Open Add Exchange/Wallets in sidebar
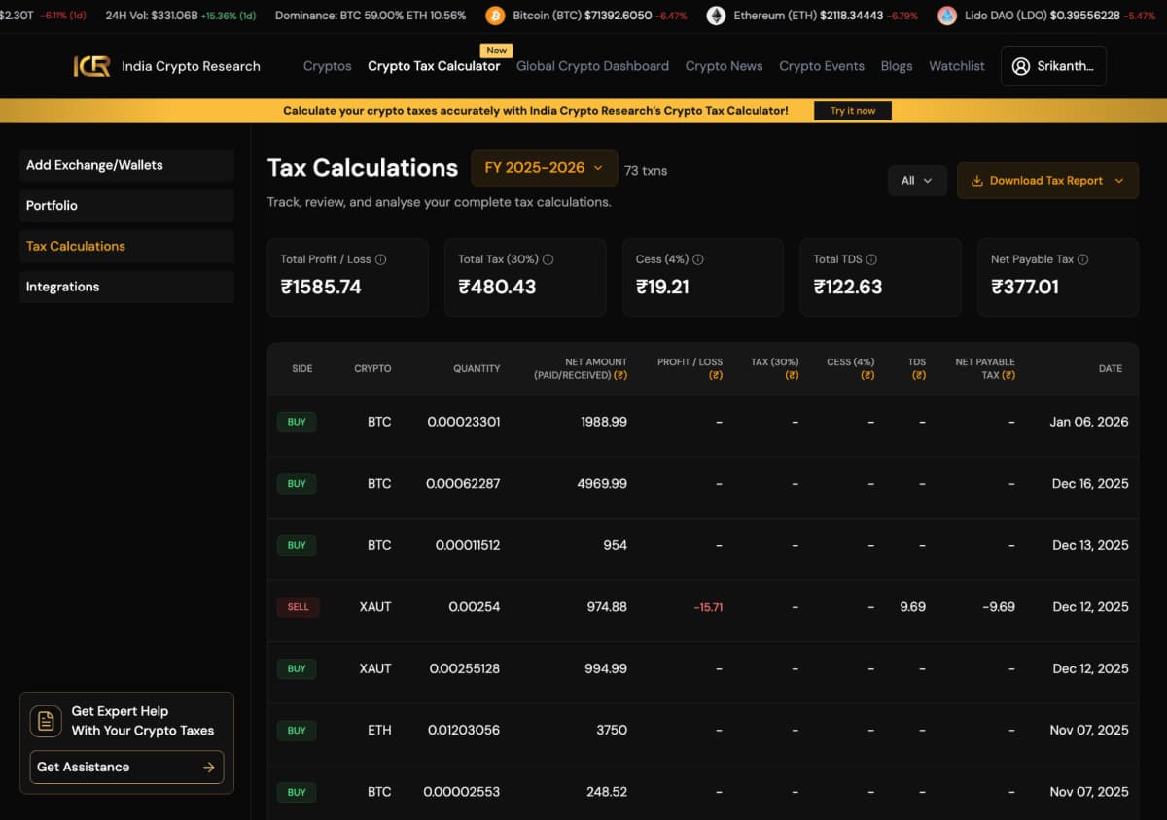1167x820 pixels. pyautogui.click(x=126, y=165)
